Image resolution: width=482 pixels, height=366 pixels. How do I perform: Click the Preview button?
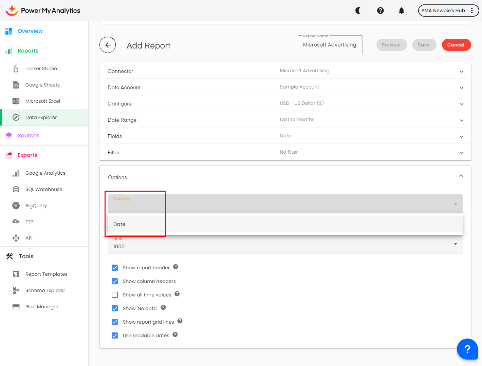[391, 45]
